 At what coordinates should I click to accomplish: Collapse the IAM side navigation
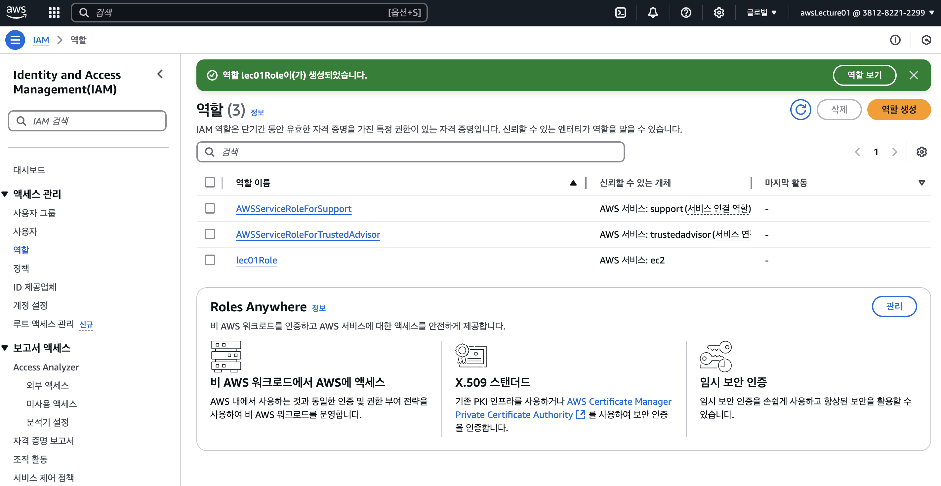[x=160, y=74]
